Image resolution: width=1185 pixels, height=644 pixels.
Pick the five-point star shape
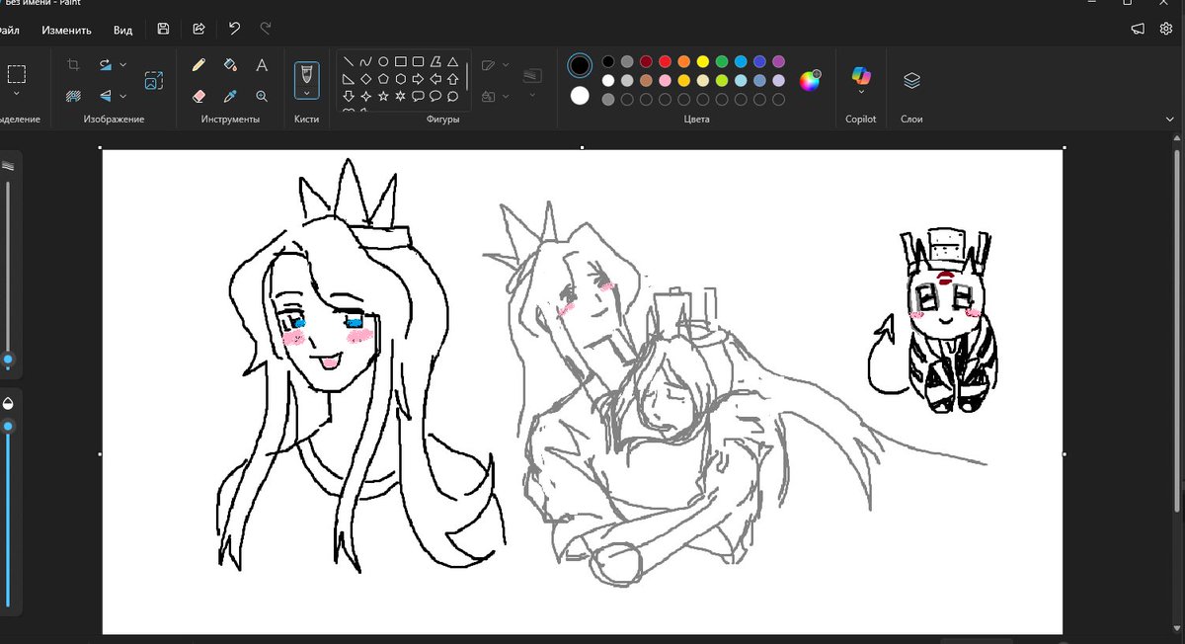383,96
